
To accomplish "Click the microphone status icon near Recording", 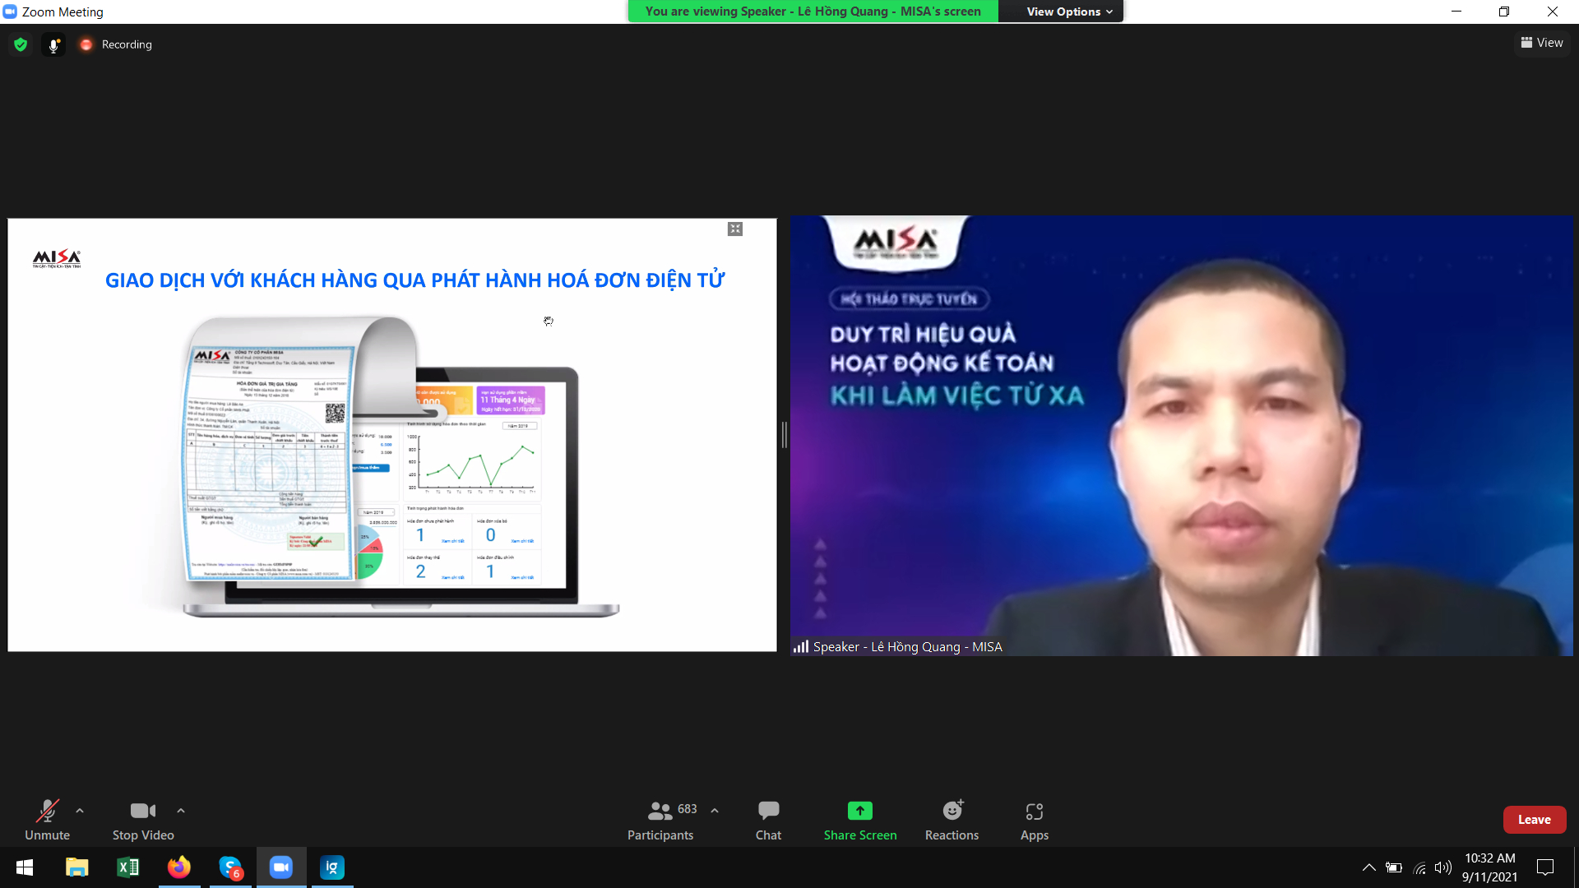I will click(x=53, y=44).
